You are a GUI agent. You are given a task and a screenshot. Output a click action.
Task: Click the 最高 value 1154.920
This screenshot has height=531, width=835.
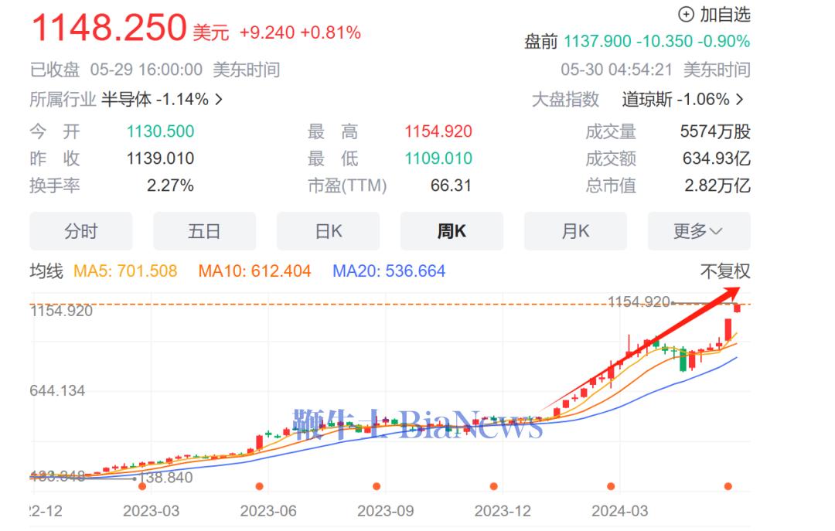(x=438, y=131)
